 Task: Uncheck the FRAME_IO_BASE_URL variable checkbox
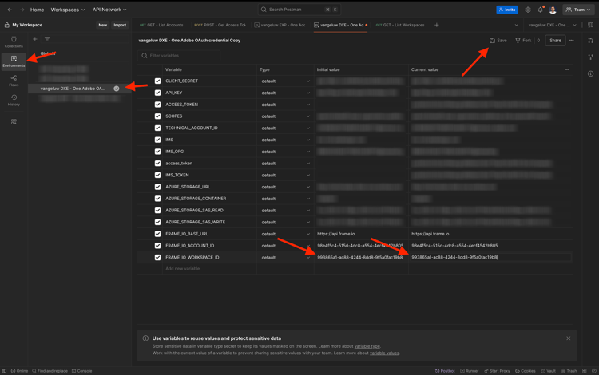[157, 234]
